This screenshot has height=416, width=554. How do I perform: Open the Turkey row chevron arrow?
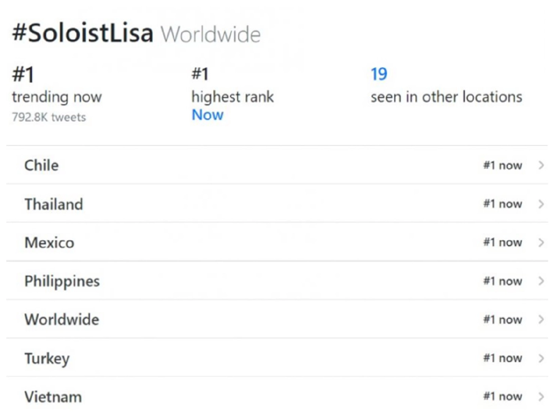541,358
